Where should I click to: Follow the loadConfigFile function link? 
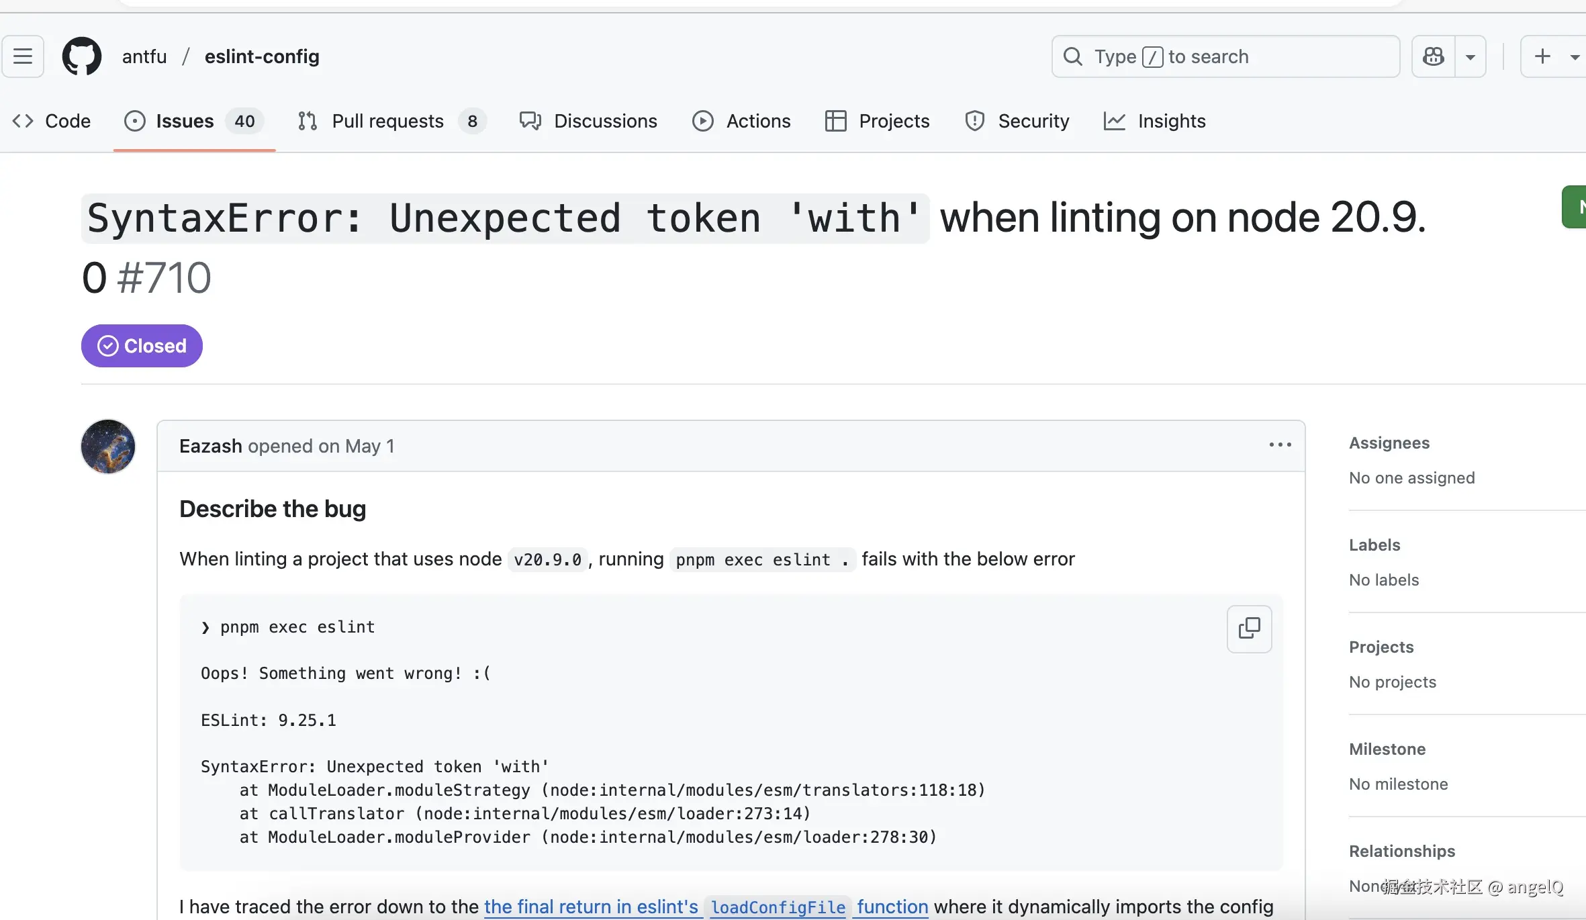coord(778,907)
